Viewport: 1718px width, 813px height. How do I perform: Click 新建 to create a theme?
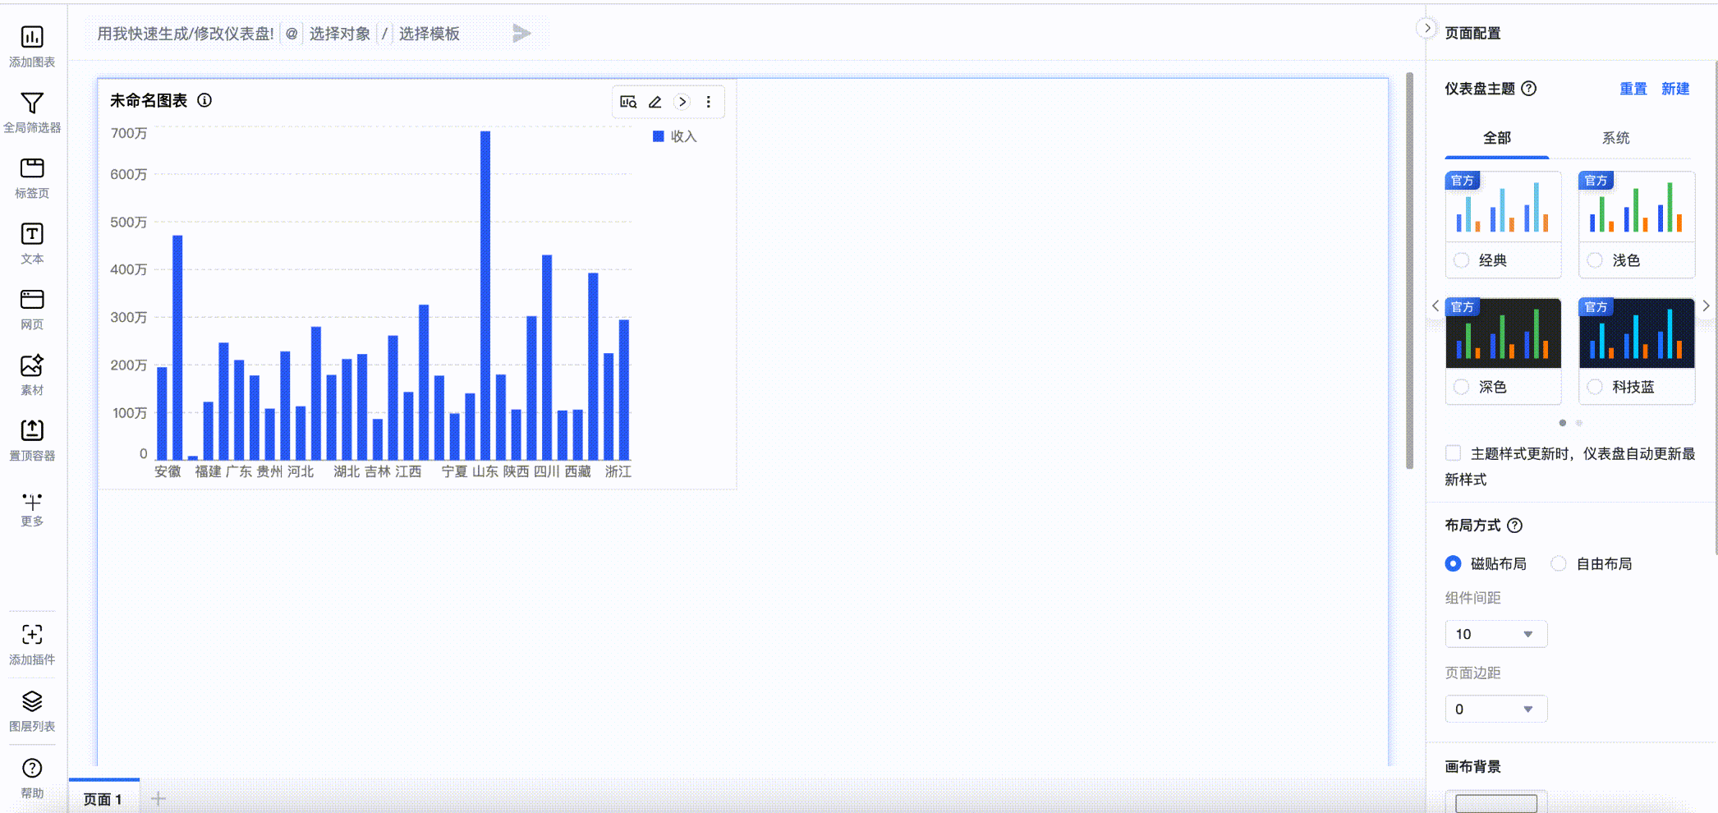1675,89
